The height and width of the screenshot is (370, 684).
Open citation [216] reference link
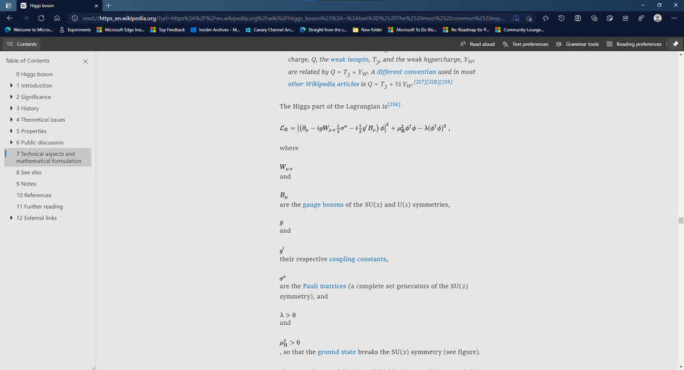click(394, 104)
